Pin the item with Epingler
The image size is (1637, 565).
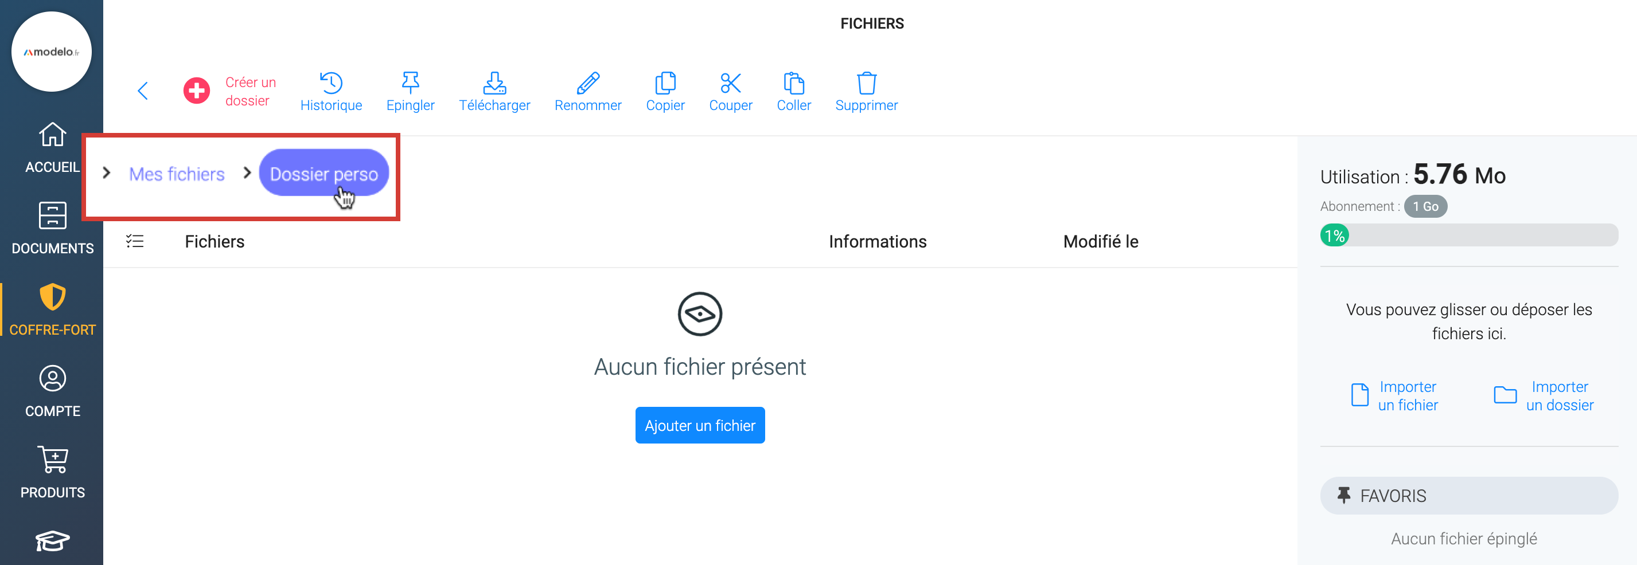point(411,83)
